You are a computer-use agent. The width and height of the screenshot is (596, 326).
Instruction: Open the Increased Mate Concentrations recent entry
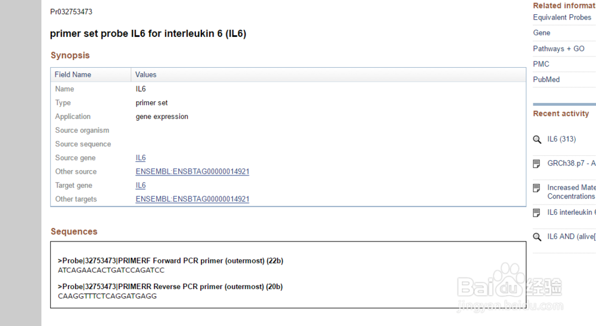pyautogui.click(x=572, y=192)
